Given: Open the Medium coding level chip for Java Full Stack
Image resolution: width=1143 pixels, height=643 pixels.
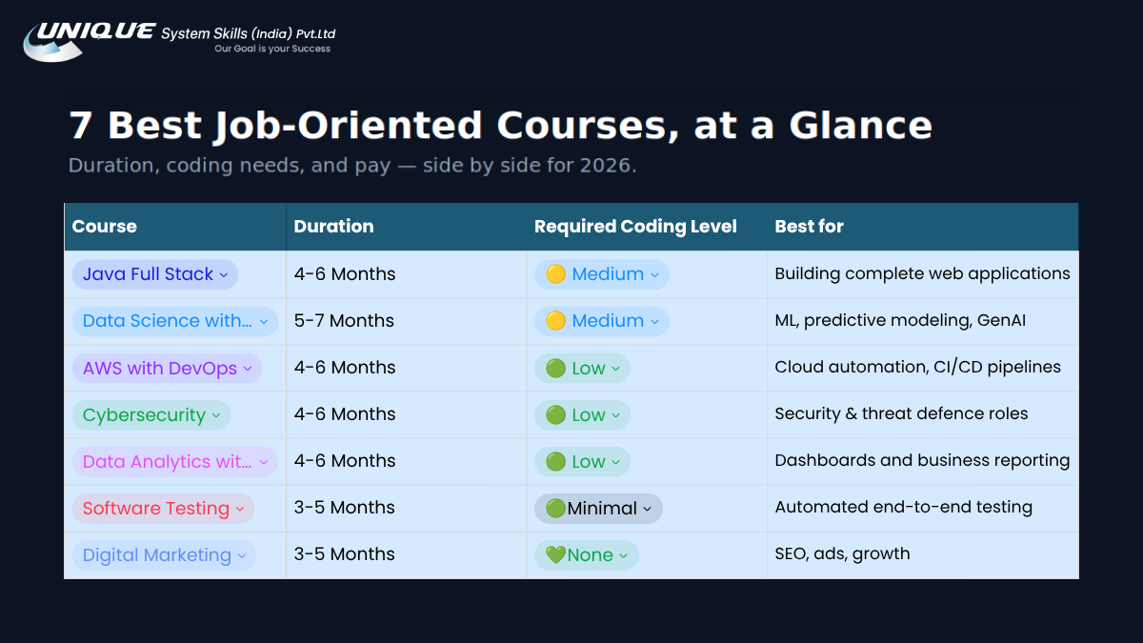Looking at the screenshot, I should pos(602,274).
